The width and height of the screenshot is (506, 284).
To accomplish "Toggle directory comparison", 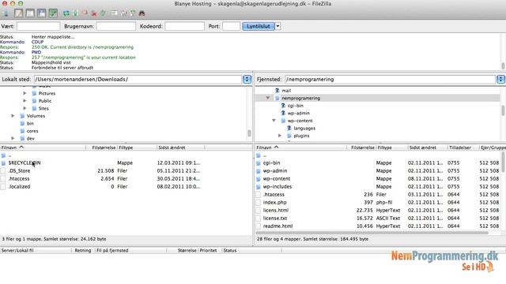I will (123, 13).
